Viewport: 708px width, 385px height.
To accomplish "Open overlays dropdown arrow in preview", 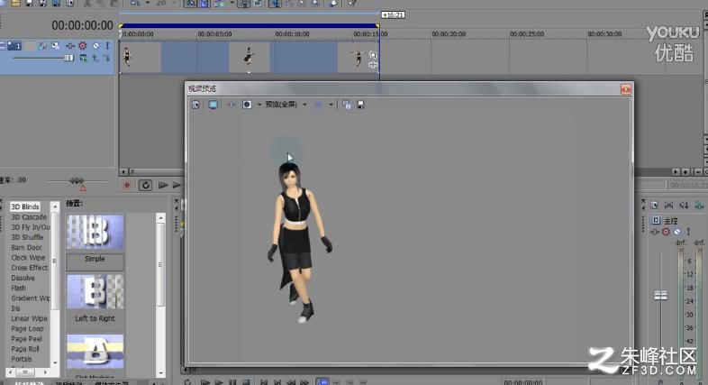I will point(331,105).
